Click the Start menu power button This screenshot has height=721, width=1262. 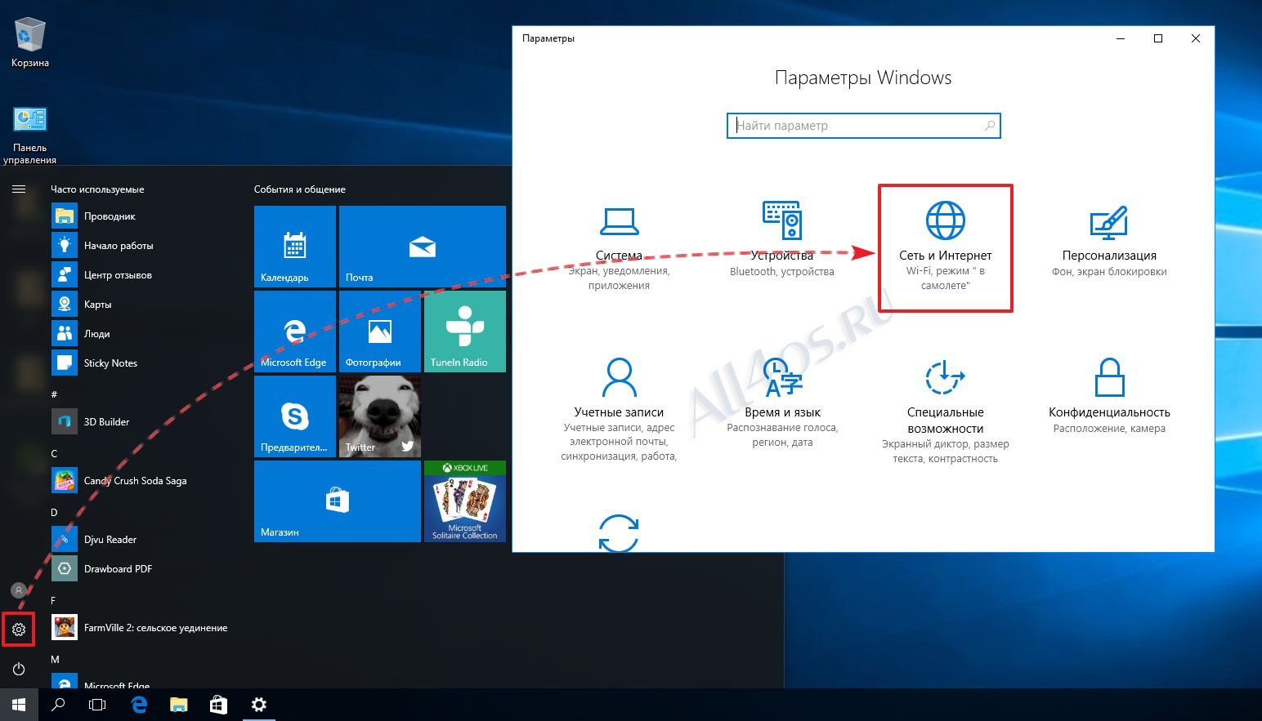19,669
